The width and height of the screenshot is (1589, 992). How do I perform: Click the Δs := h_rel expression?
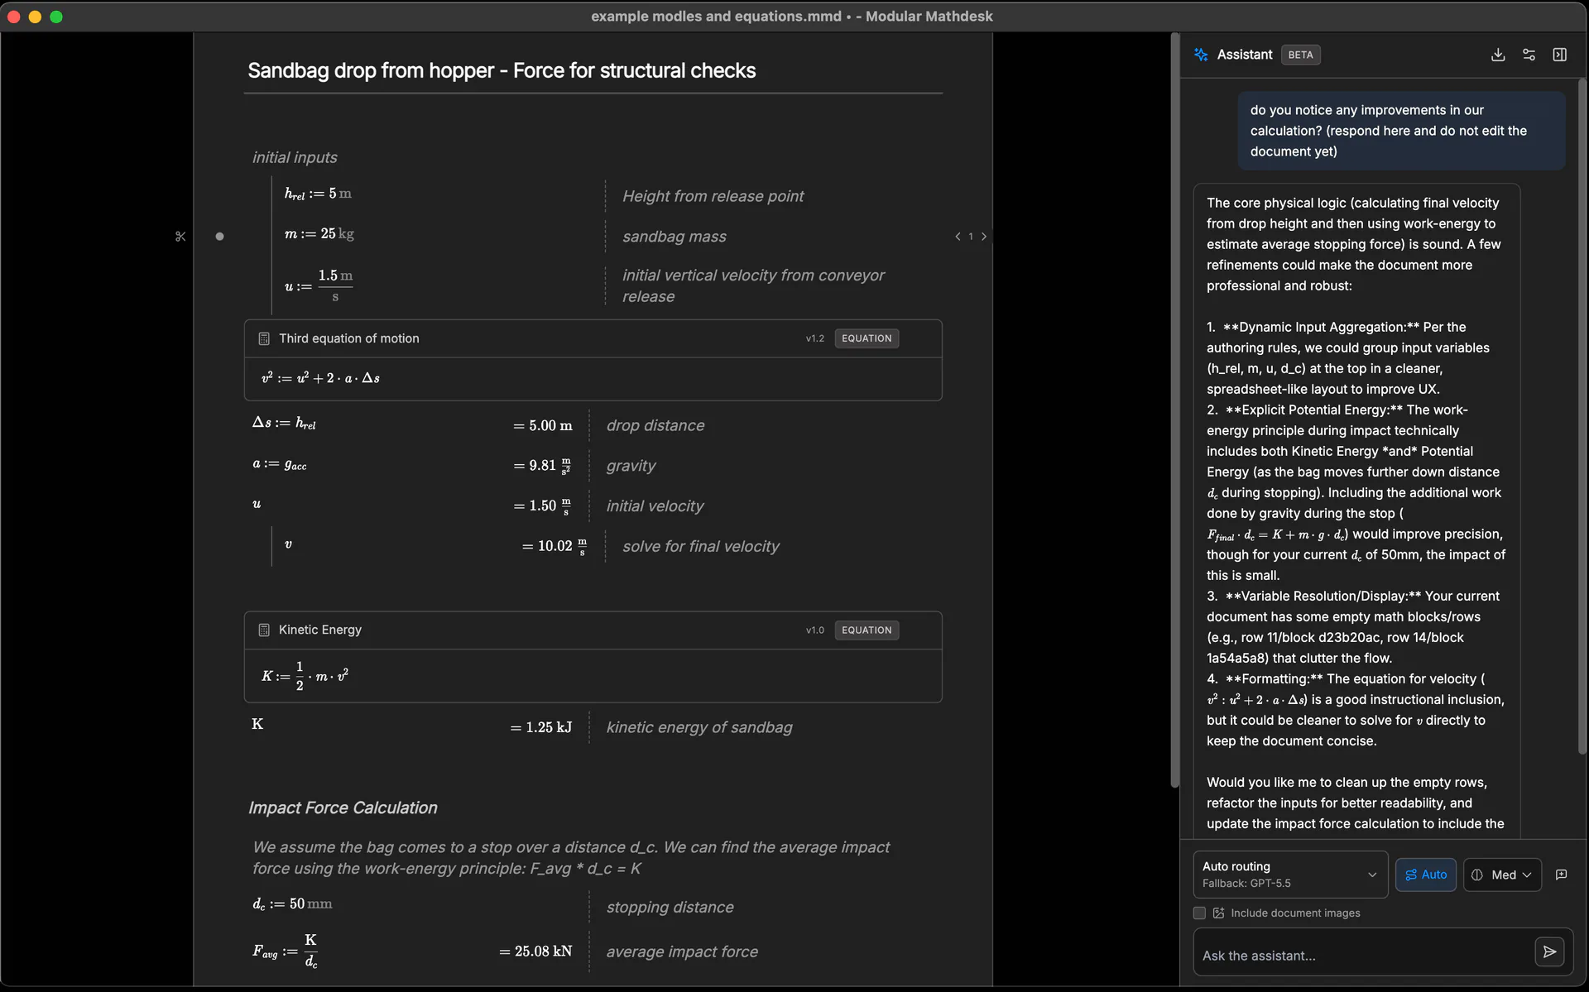pos(284,424)
